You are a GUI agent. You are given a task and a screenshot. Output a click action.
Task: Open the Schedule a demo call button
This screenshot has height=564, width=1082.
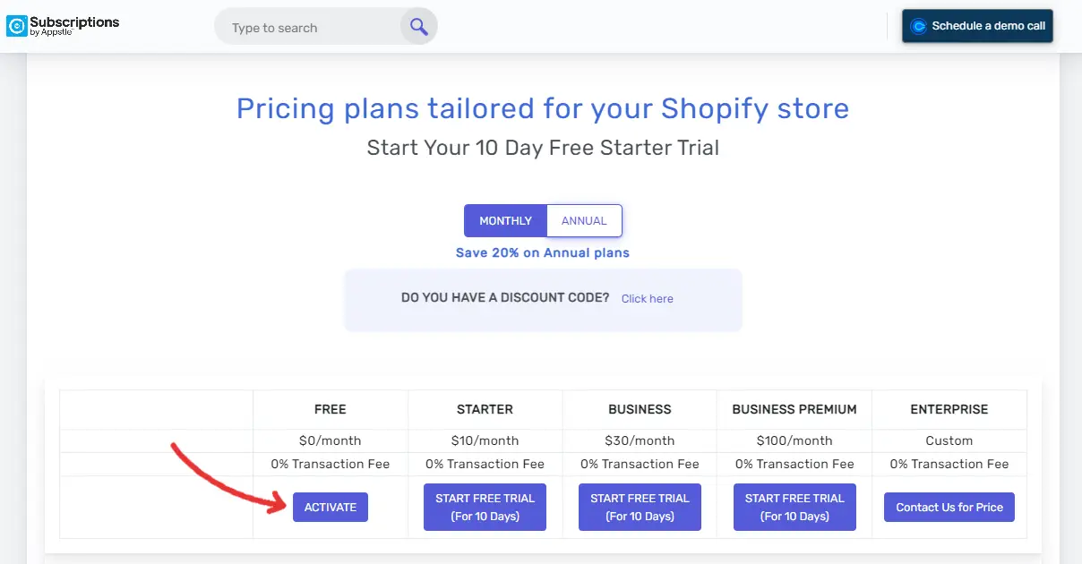977,26
